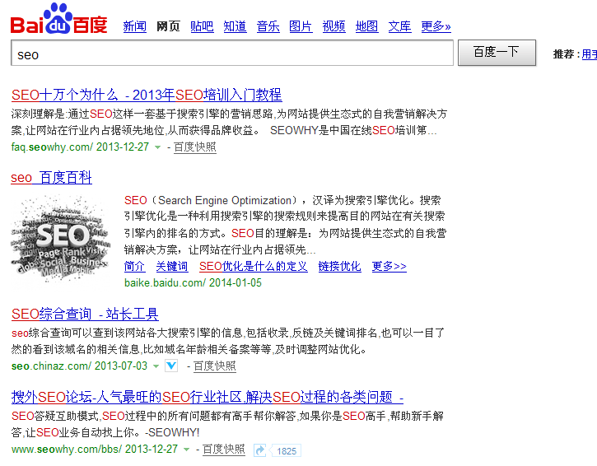Open result SEO综合查询 - 站长工具

click(x=85, y=314)
